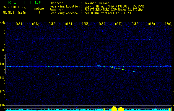This screenshot has height=111, width=174.
Task: Select the filename 2505110650.png
Action: (14, 7)
